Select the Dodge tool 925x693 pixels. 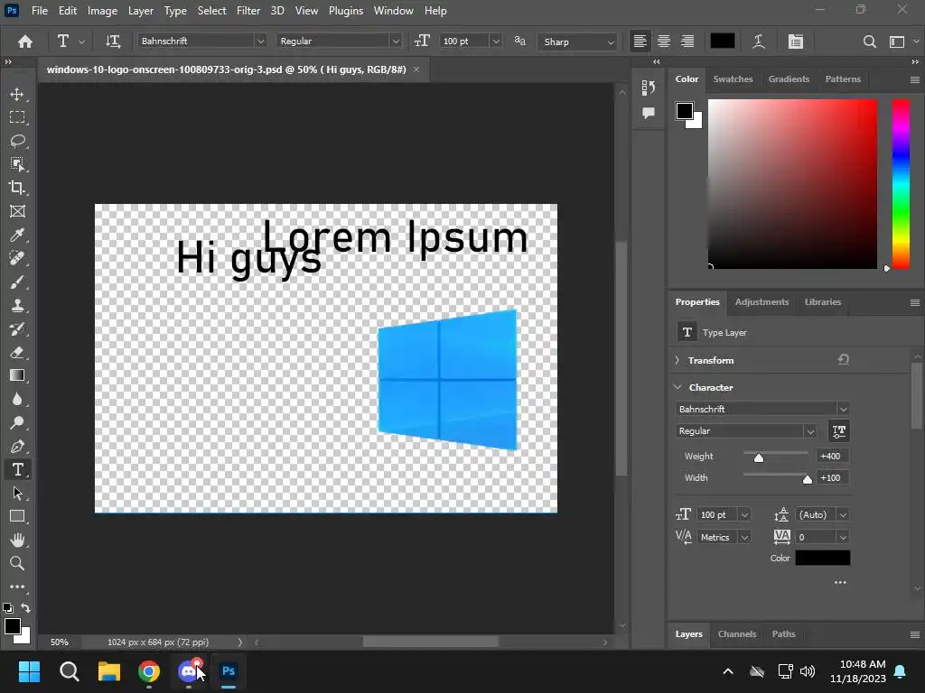pyautogui.click(x=17, y=422)
